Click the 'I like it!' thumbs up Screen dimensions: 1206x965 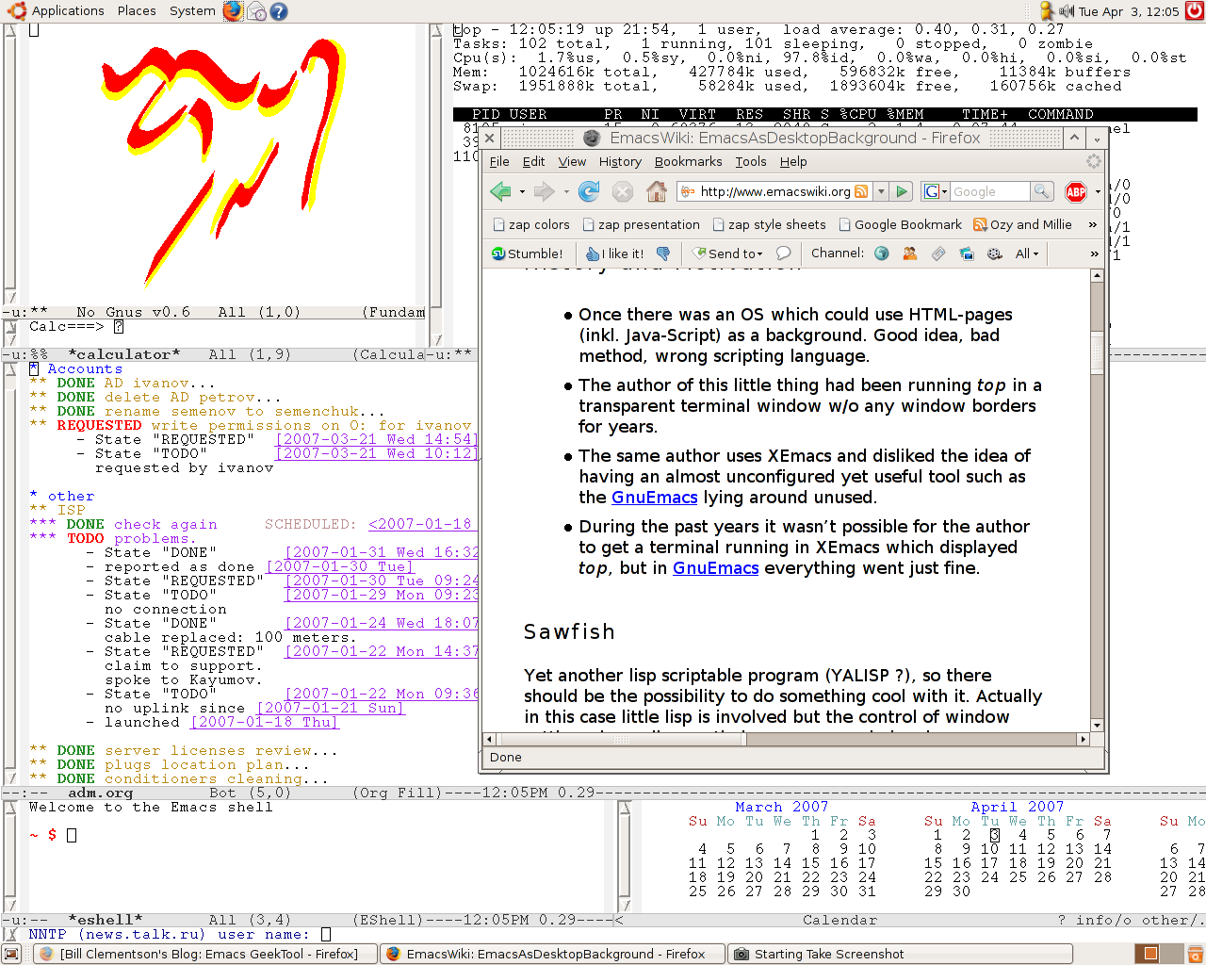[614, 254]
